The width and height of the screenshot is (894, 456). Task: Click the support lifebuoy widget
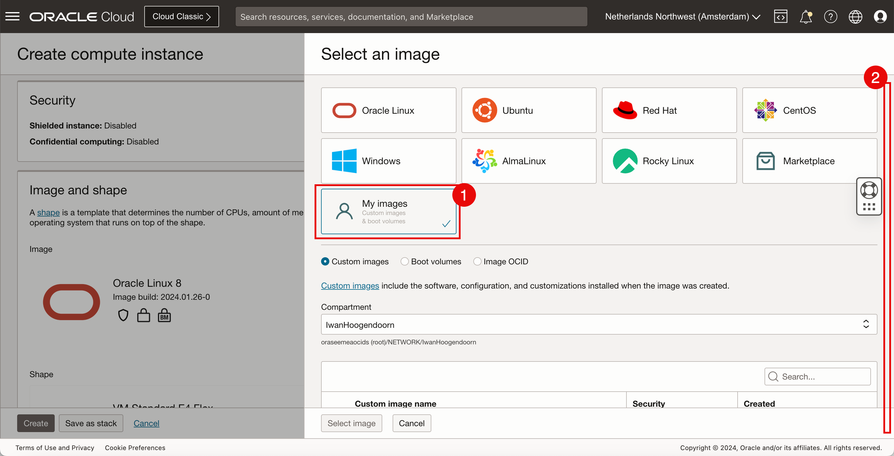click(x=869, y=190)
